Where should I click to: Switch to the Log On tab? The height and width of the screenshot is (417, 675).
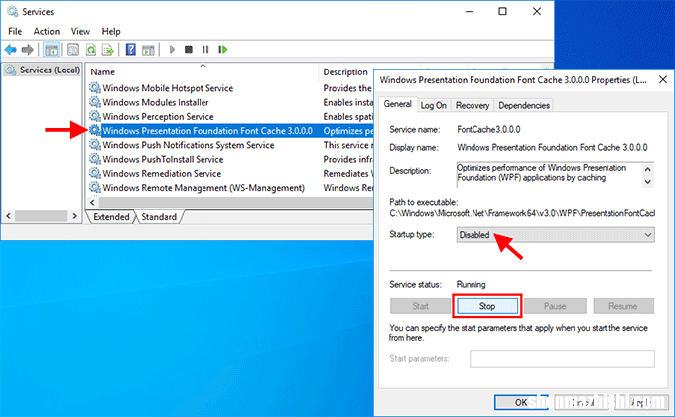[x=434, y=105]
